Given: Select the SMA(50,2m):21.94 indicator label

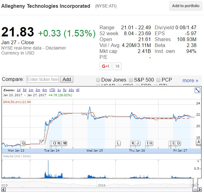Looking at the screenshot, I should (x=17, y=102).
